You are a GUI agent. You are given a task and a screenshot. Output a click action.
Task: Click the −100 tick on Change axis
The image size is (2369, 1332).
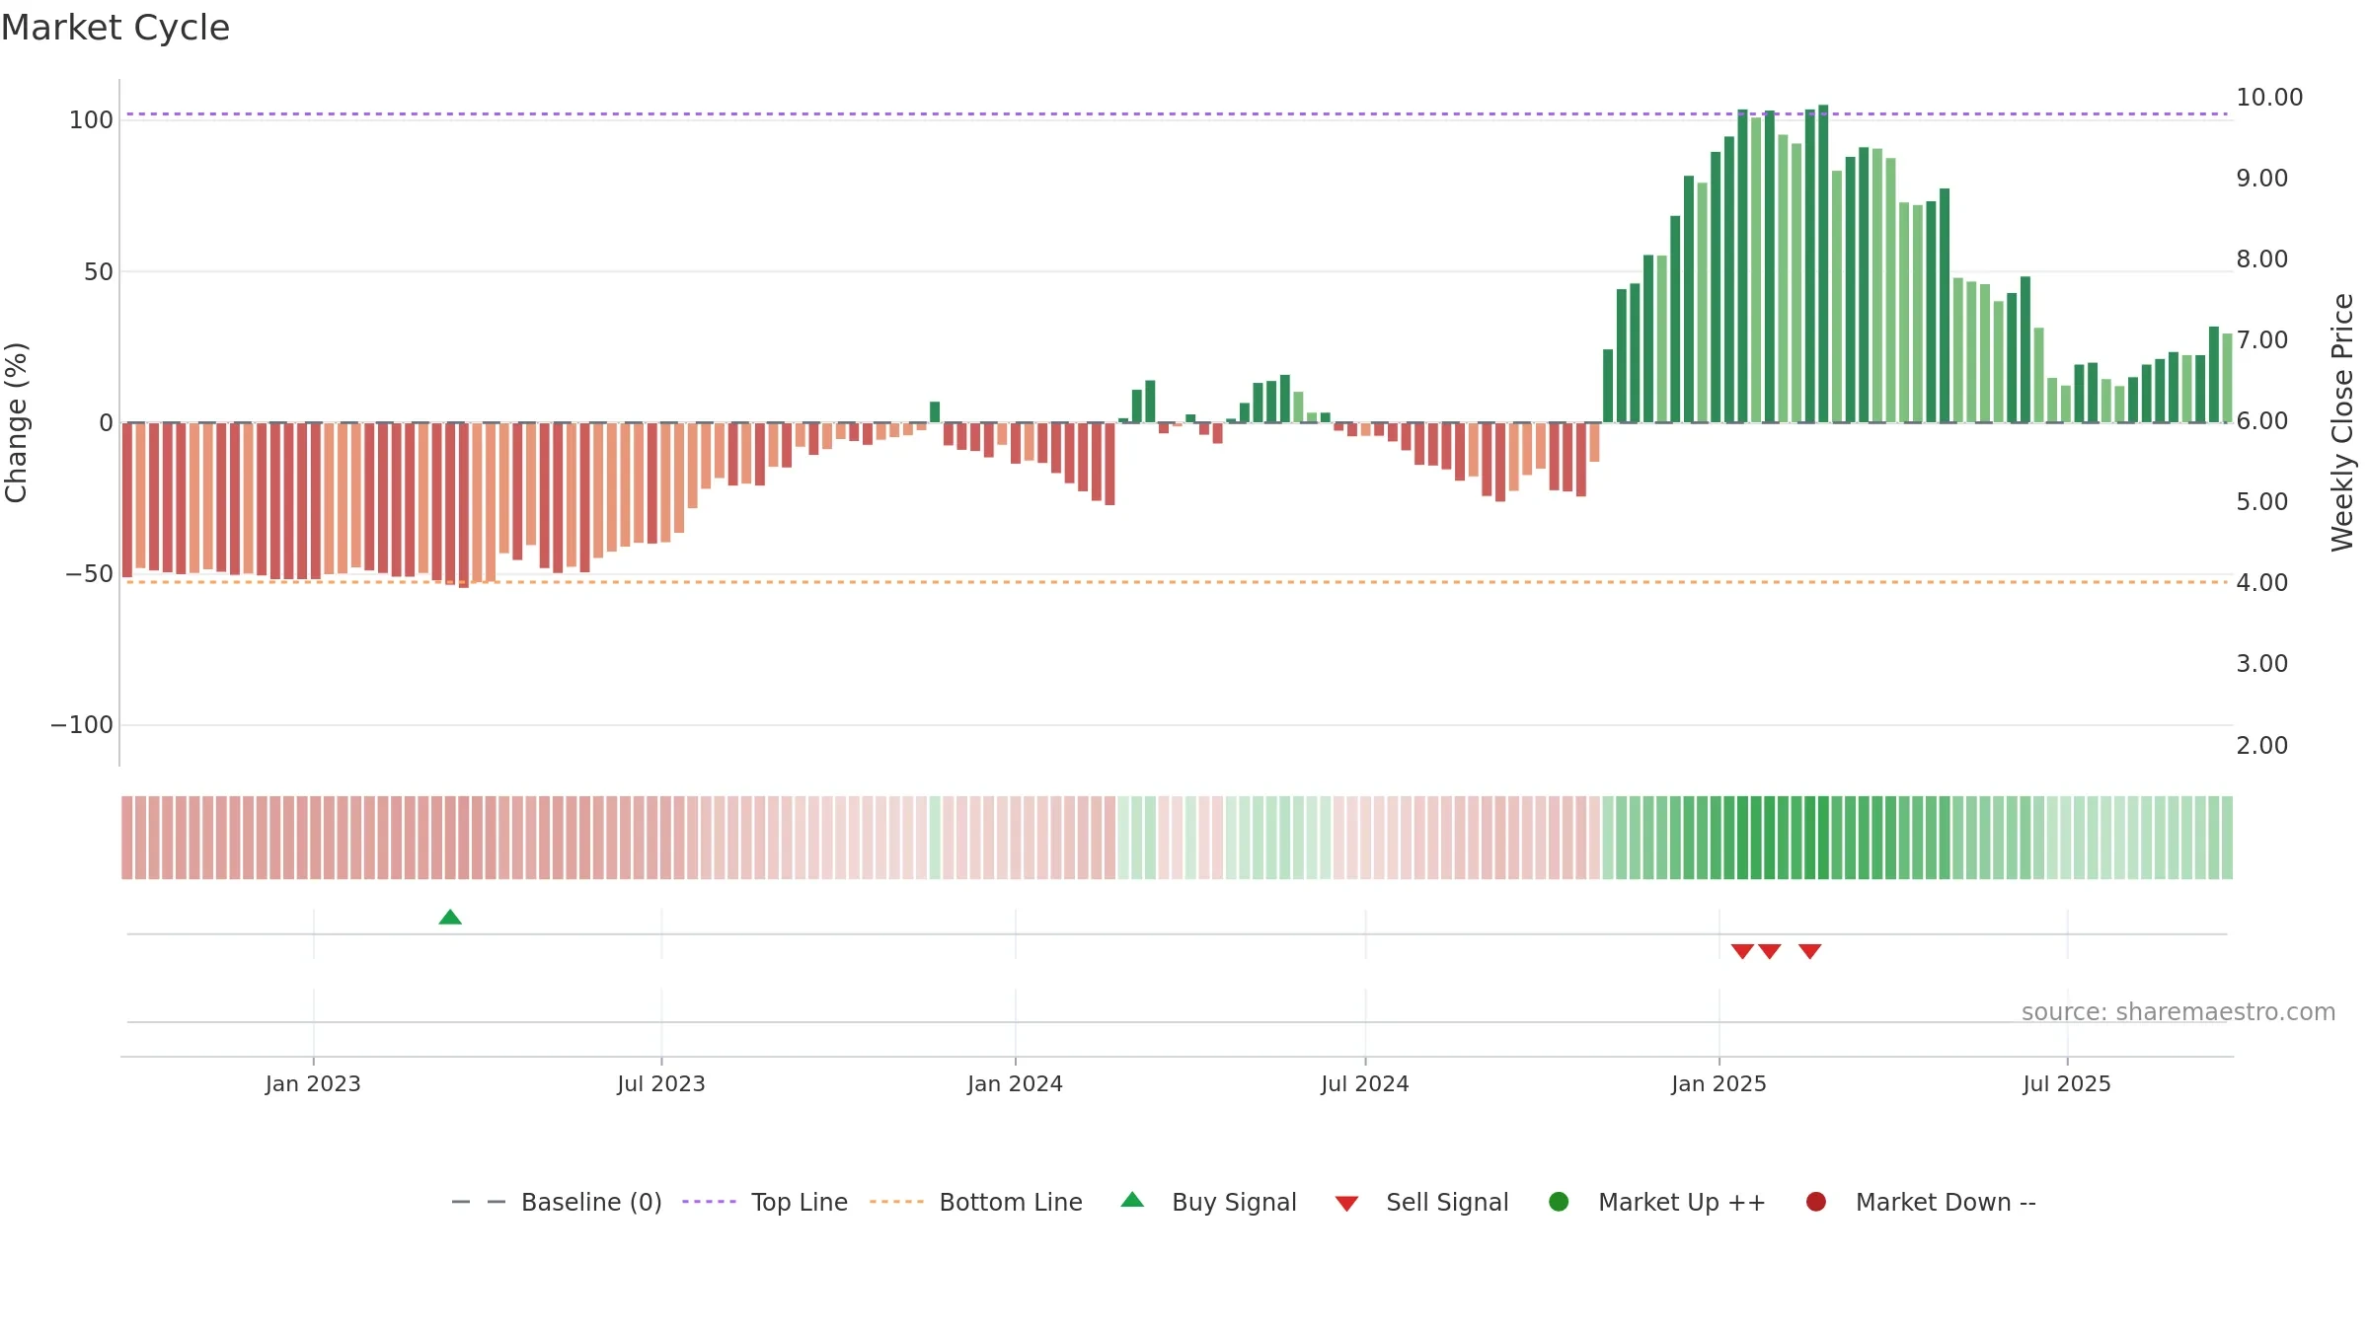tap(82, 725)
